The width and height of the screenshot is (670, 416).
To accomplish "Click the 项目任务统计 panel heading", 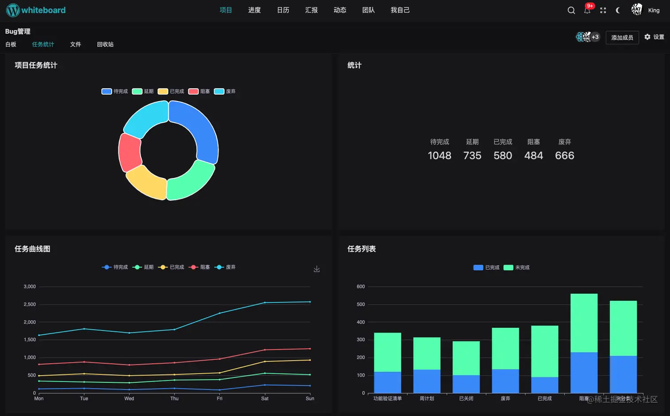I will (36, 65).
